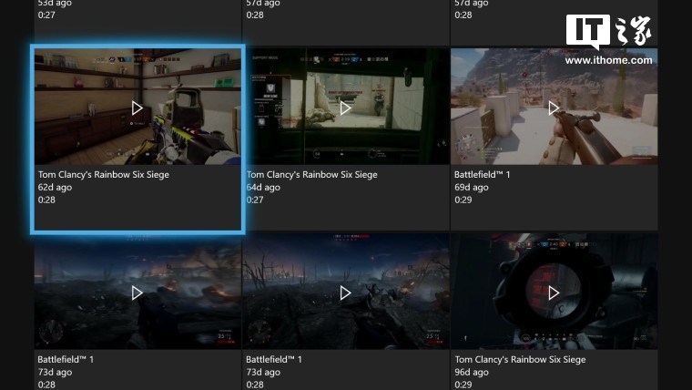Select the bottom-left Battlefield 1 title text
692x390 pixels.
(x=66, y=359)
